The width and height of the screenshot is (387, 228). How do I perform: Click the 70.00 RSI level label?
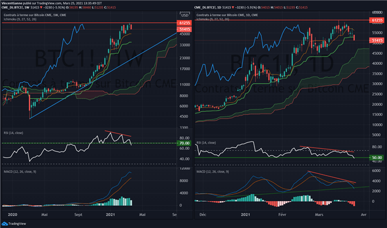point(184,143)
